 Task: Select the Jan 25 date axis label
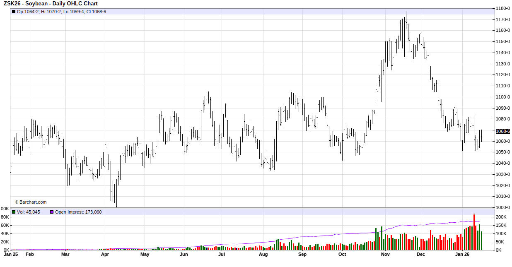[x=11, y=254]
